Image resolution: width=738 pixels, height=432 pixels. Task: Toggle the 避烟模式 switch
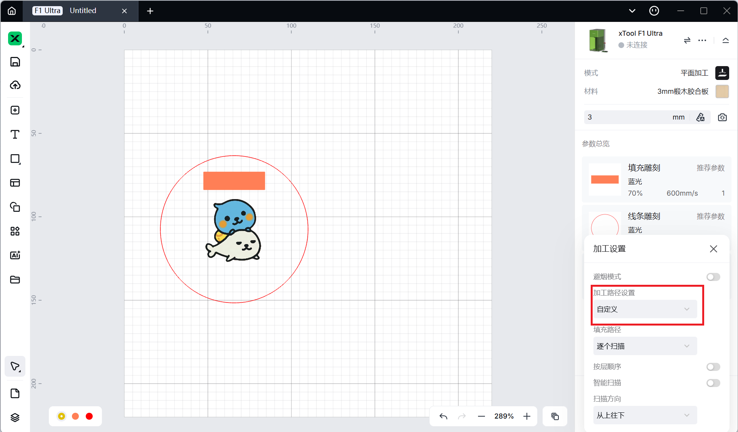click(x=713, y=277)
